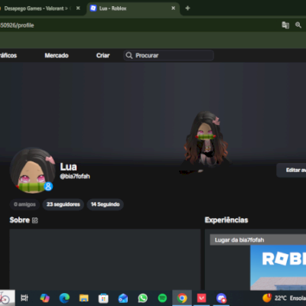Click the display name Lua
The image size is (306, 306).
[x=68, y=167]
